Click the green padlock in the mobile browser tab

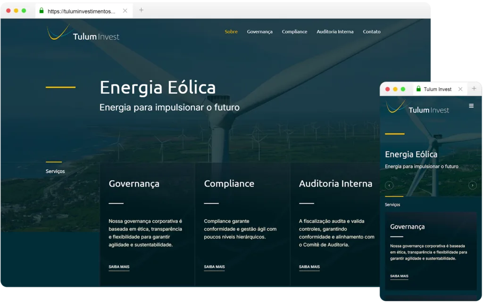(x=418, y=89)
